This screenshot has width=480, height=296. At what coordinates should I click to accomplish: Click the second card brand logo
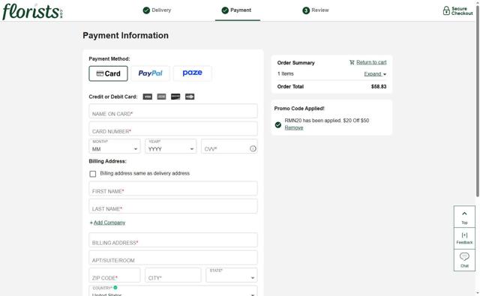pyautogui.click(x=162, y=97)
